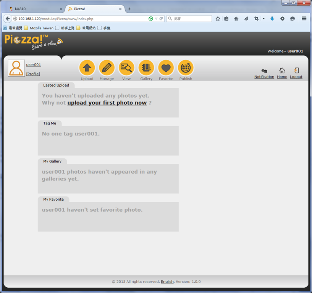Viewport: 312px width, 293px height.
Task: Click the Firefox home toolbar icon
Action: pos(236,19)
